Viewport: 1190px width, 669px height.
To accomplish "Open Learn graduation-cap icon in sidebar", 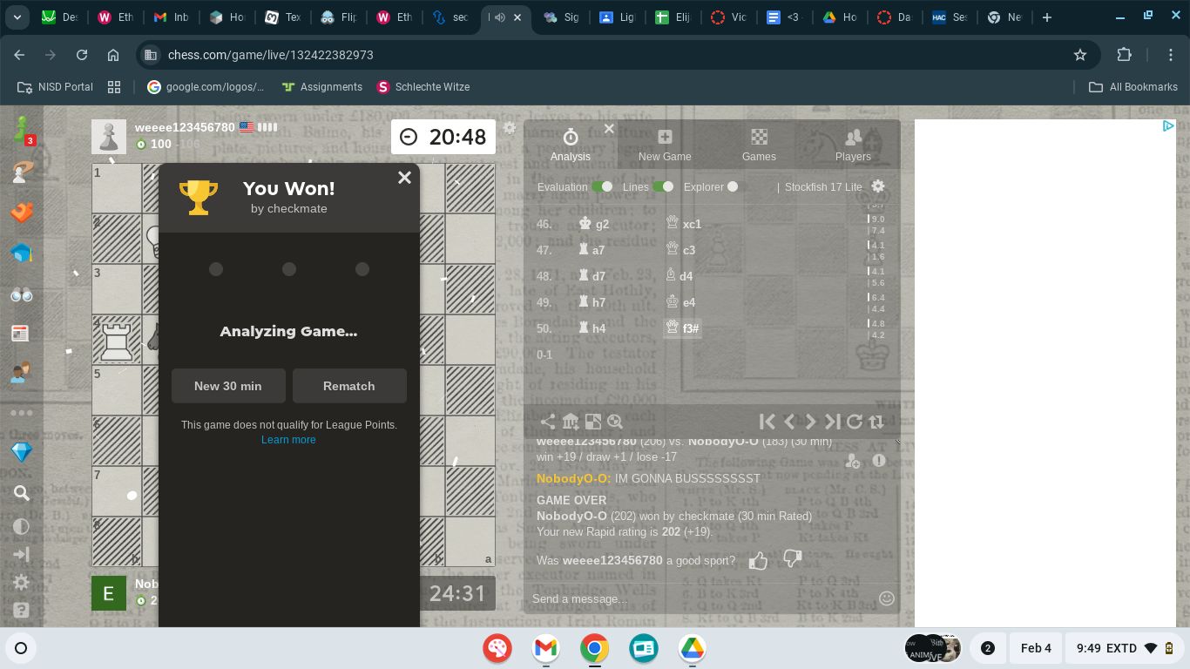I will [x=22, y=253].
